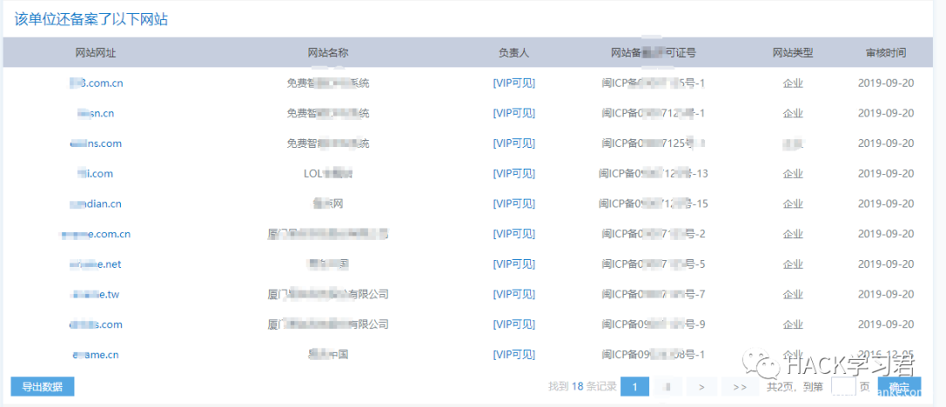Click [VIP可见] in the ame.cn row
Image resolution: width=946 pixels, height=407 pixels.
[x=514, y=354]
